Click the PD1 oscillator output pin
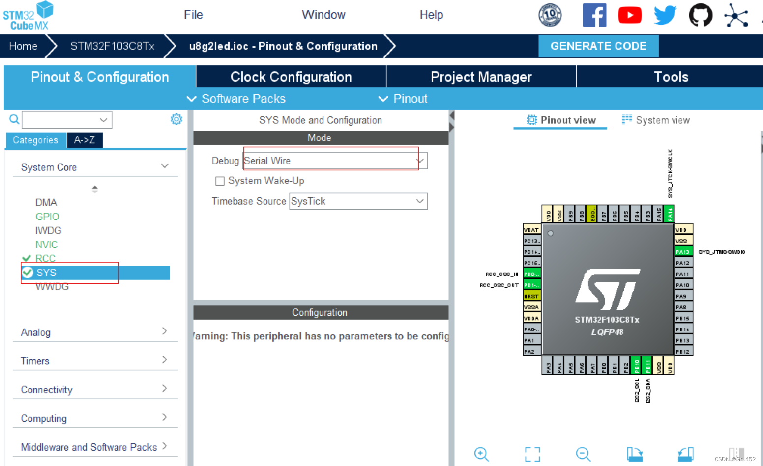Image resolution: width=763 pixels, height=466 pixels. tap(532, 285)
